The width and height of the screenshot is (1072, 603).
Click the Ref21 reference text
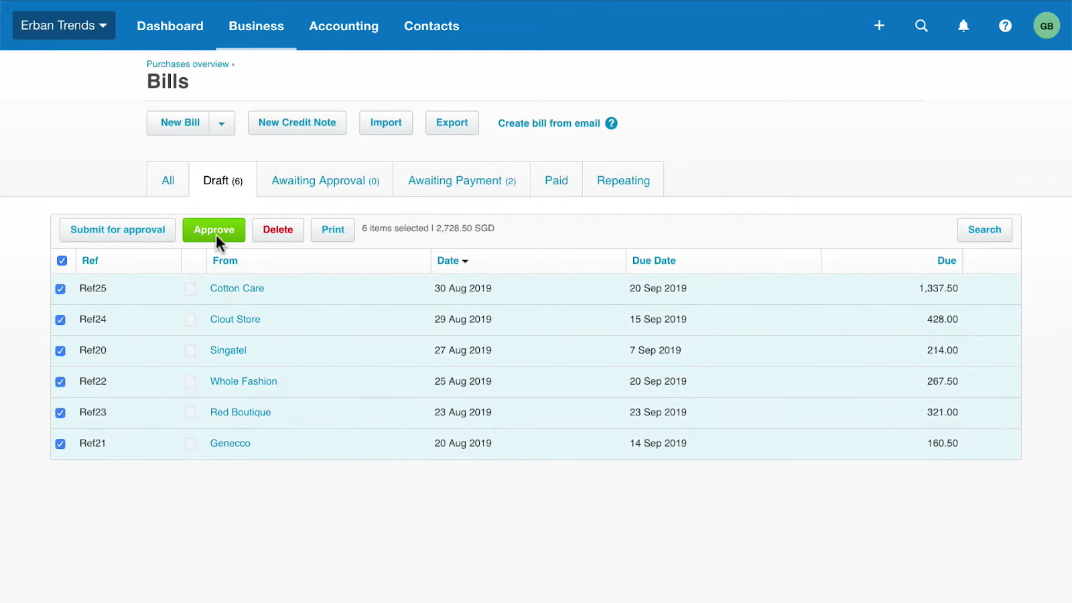[x=92, y=443]
